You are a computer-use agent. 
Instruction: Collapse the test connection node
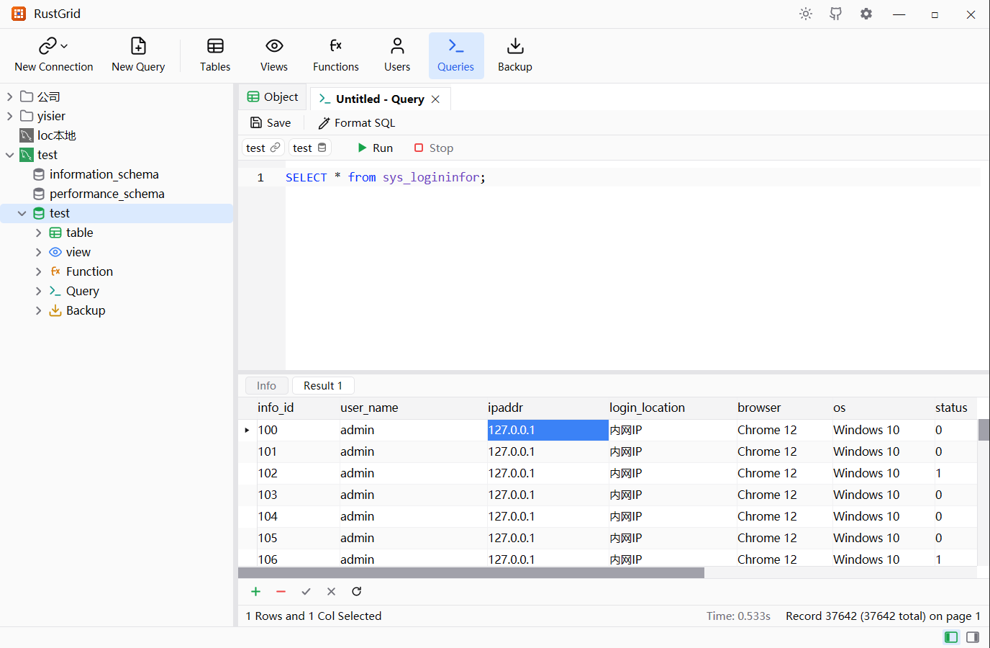pos(10,155)
